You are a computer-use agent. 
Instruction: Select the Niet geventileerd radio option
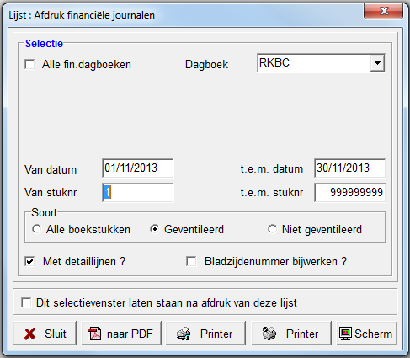point(272,229)
